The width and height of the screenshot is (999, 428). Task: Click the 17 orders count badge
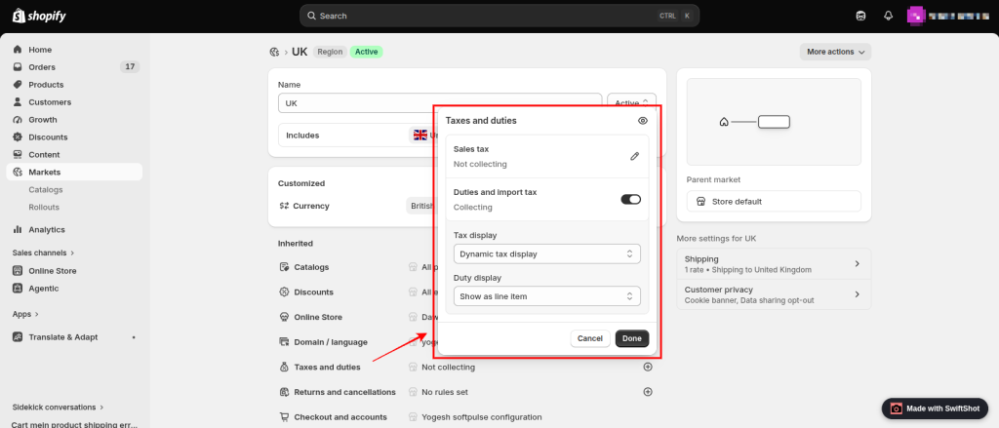tap(130, 67)
